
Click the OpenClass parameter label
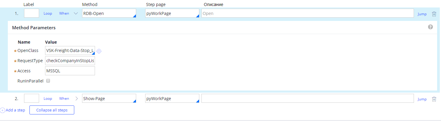click(x=28, y=51)
